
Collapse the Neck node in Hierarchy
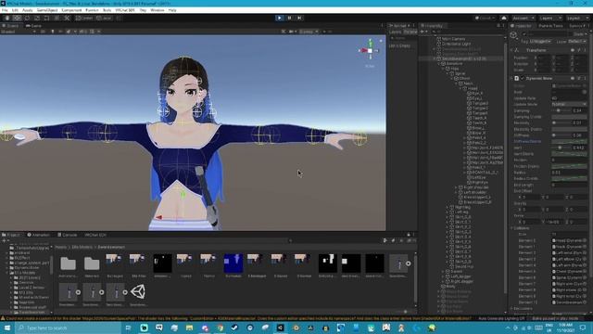tap(457, 83)
